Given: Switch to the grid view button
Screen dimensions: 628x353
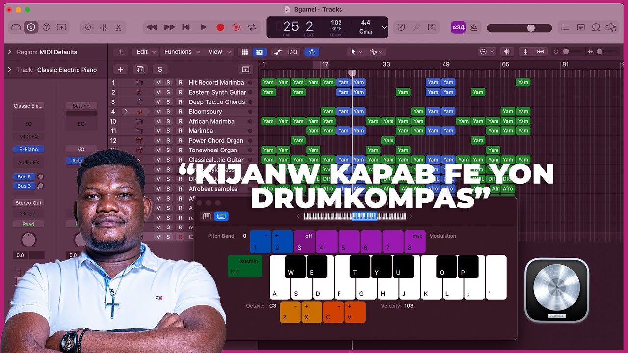Looking at the screenshot, I should coord(245,52).
